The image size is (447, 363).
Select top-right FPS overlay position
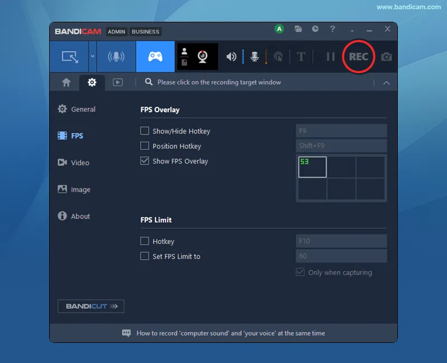point(370,167)
